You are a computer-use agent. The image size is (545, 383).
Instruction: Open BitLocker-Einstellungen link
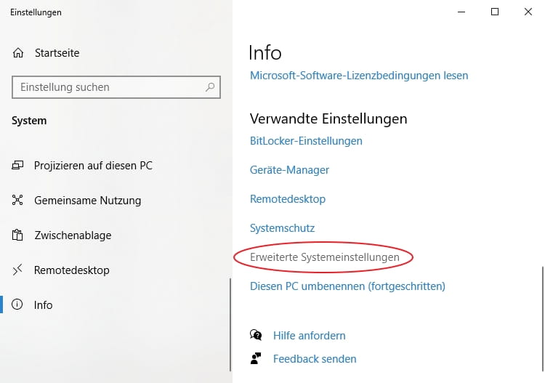click(306, 140)
